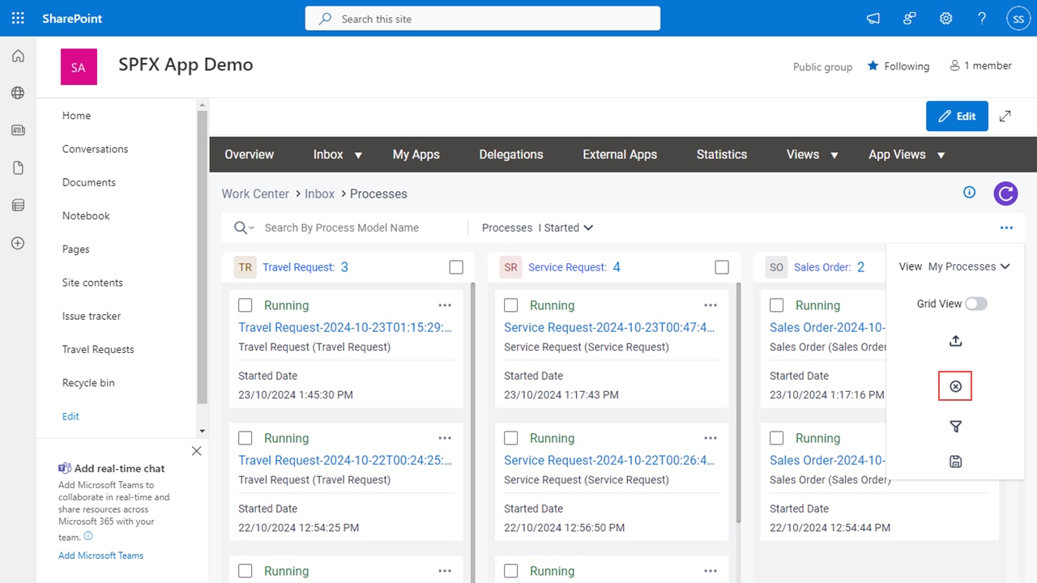Click the circled X clear icon in options panel
The image size is (1037, 583).
pyautogui.click(x=955, y=386)
